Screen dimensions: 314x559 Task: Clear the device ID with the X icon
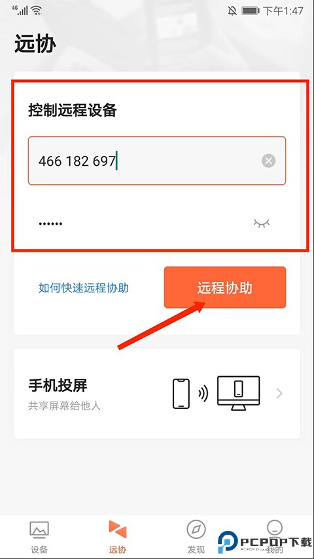pos(268,161)
